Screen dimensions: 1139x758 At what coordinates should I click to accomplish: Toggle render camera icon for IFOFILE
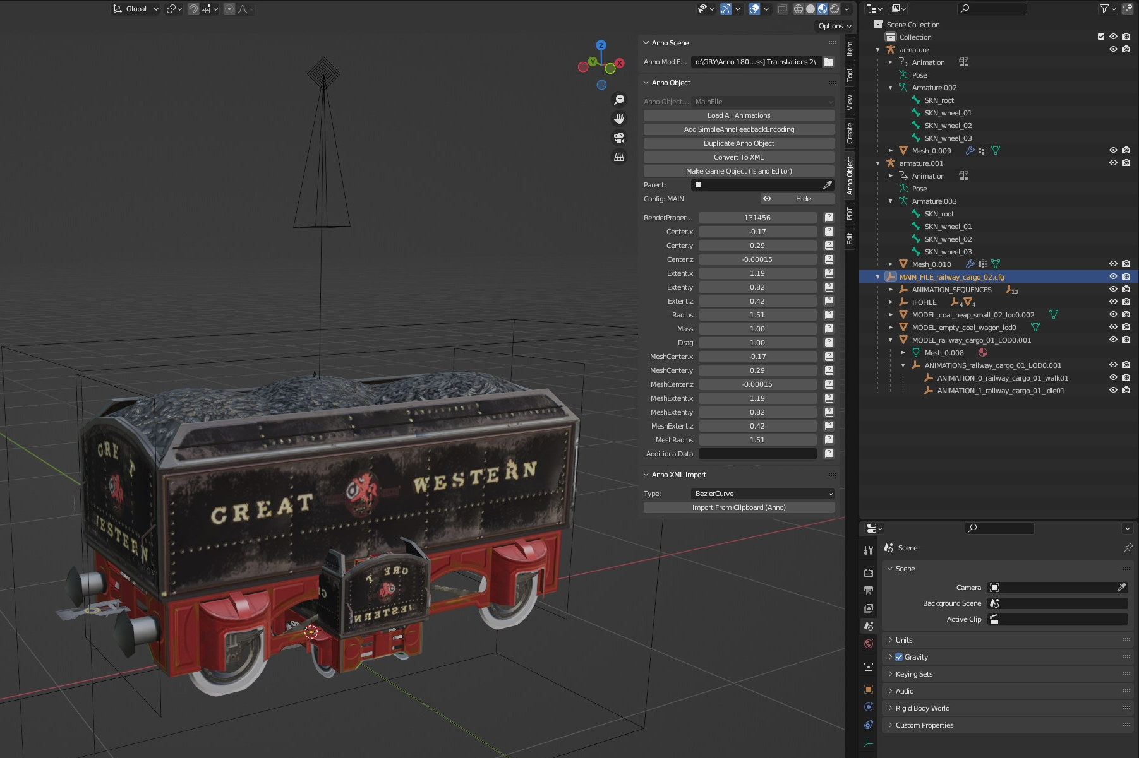click(x=1126, y=302)
